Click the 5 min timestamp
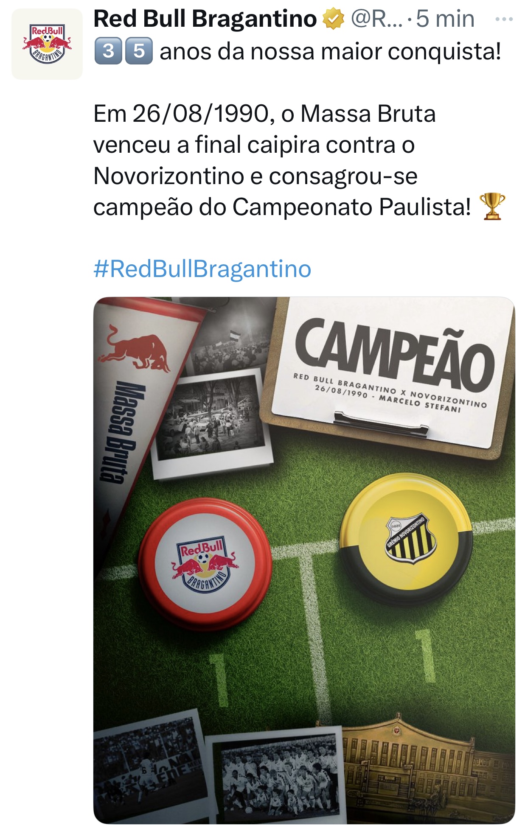Image resolution: width=525 pixels, height=834 pixels. pos(445,19)
